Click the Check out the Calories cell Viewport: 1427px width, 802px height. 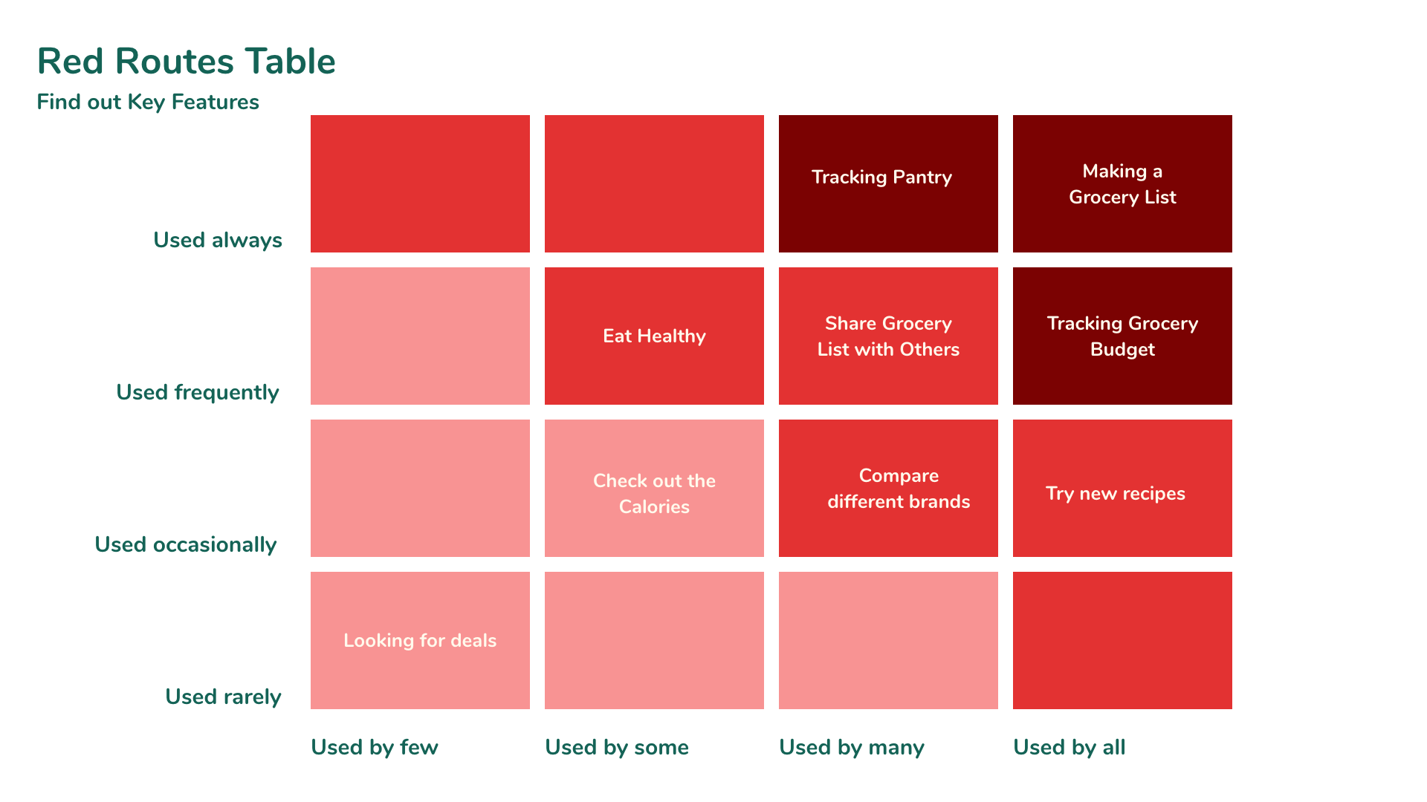tap(654, 488)
